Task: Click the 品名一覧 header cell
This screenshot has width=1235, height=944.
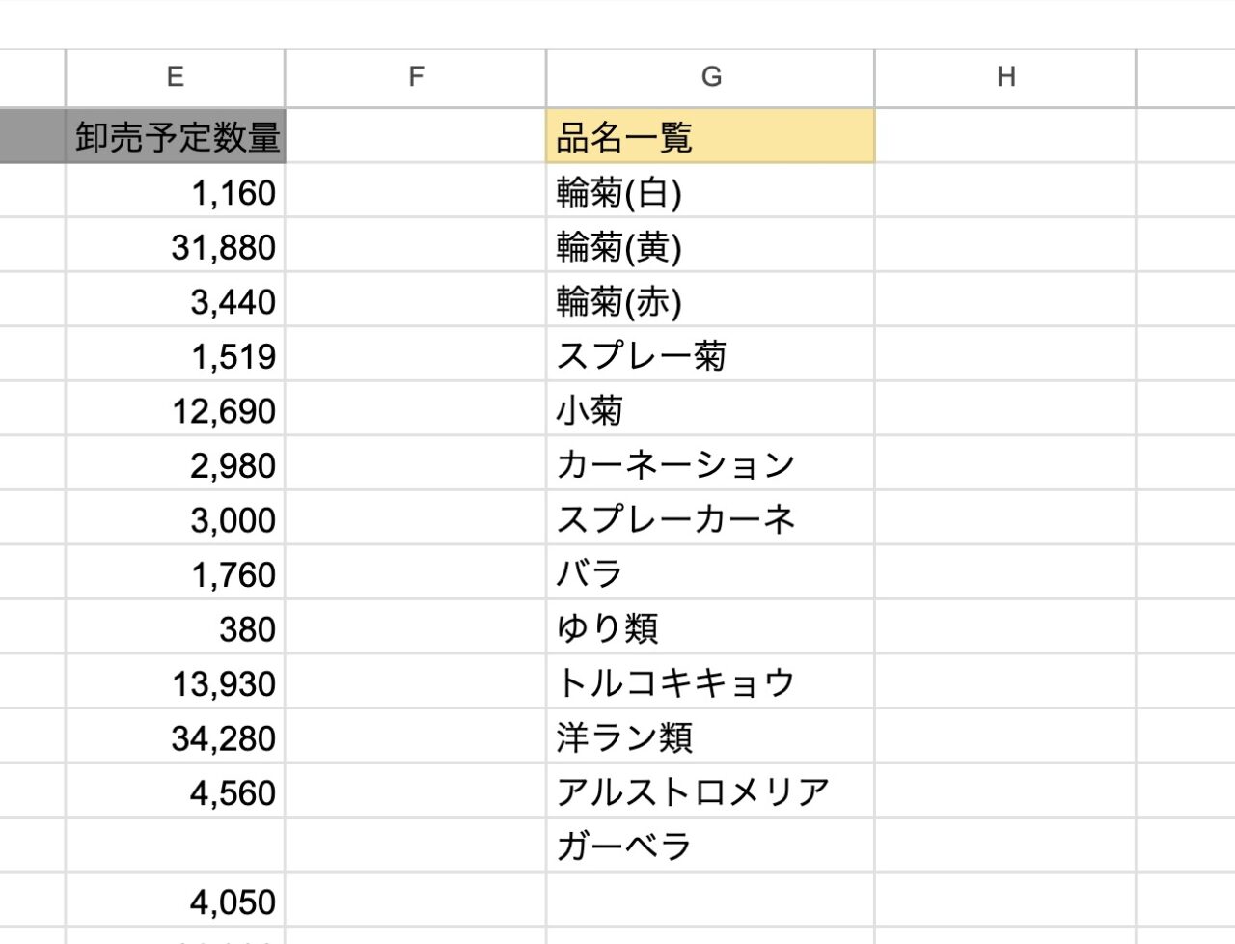Action: pos(711,137)
